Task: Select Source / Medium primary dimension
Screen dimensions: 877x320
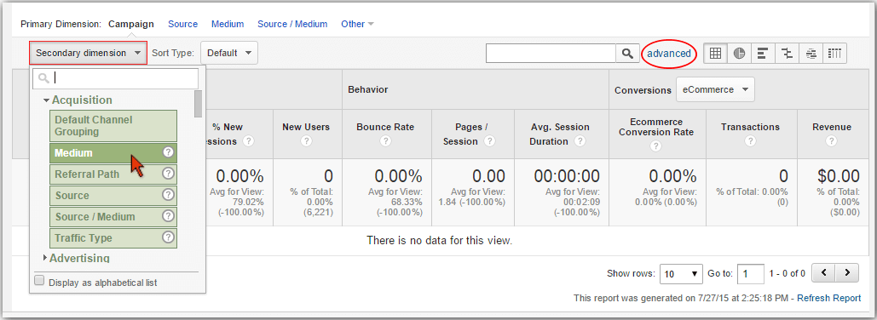Action: 292,24
